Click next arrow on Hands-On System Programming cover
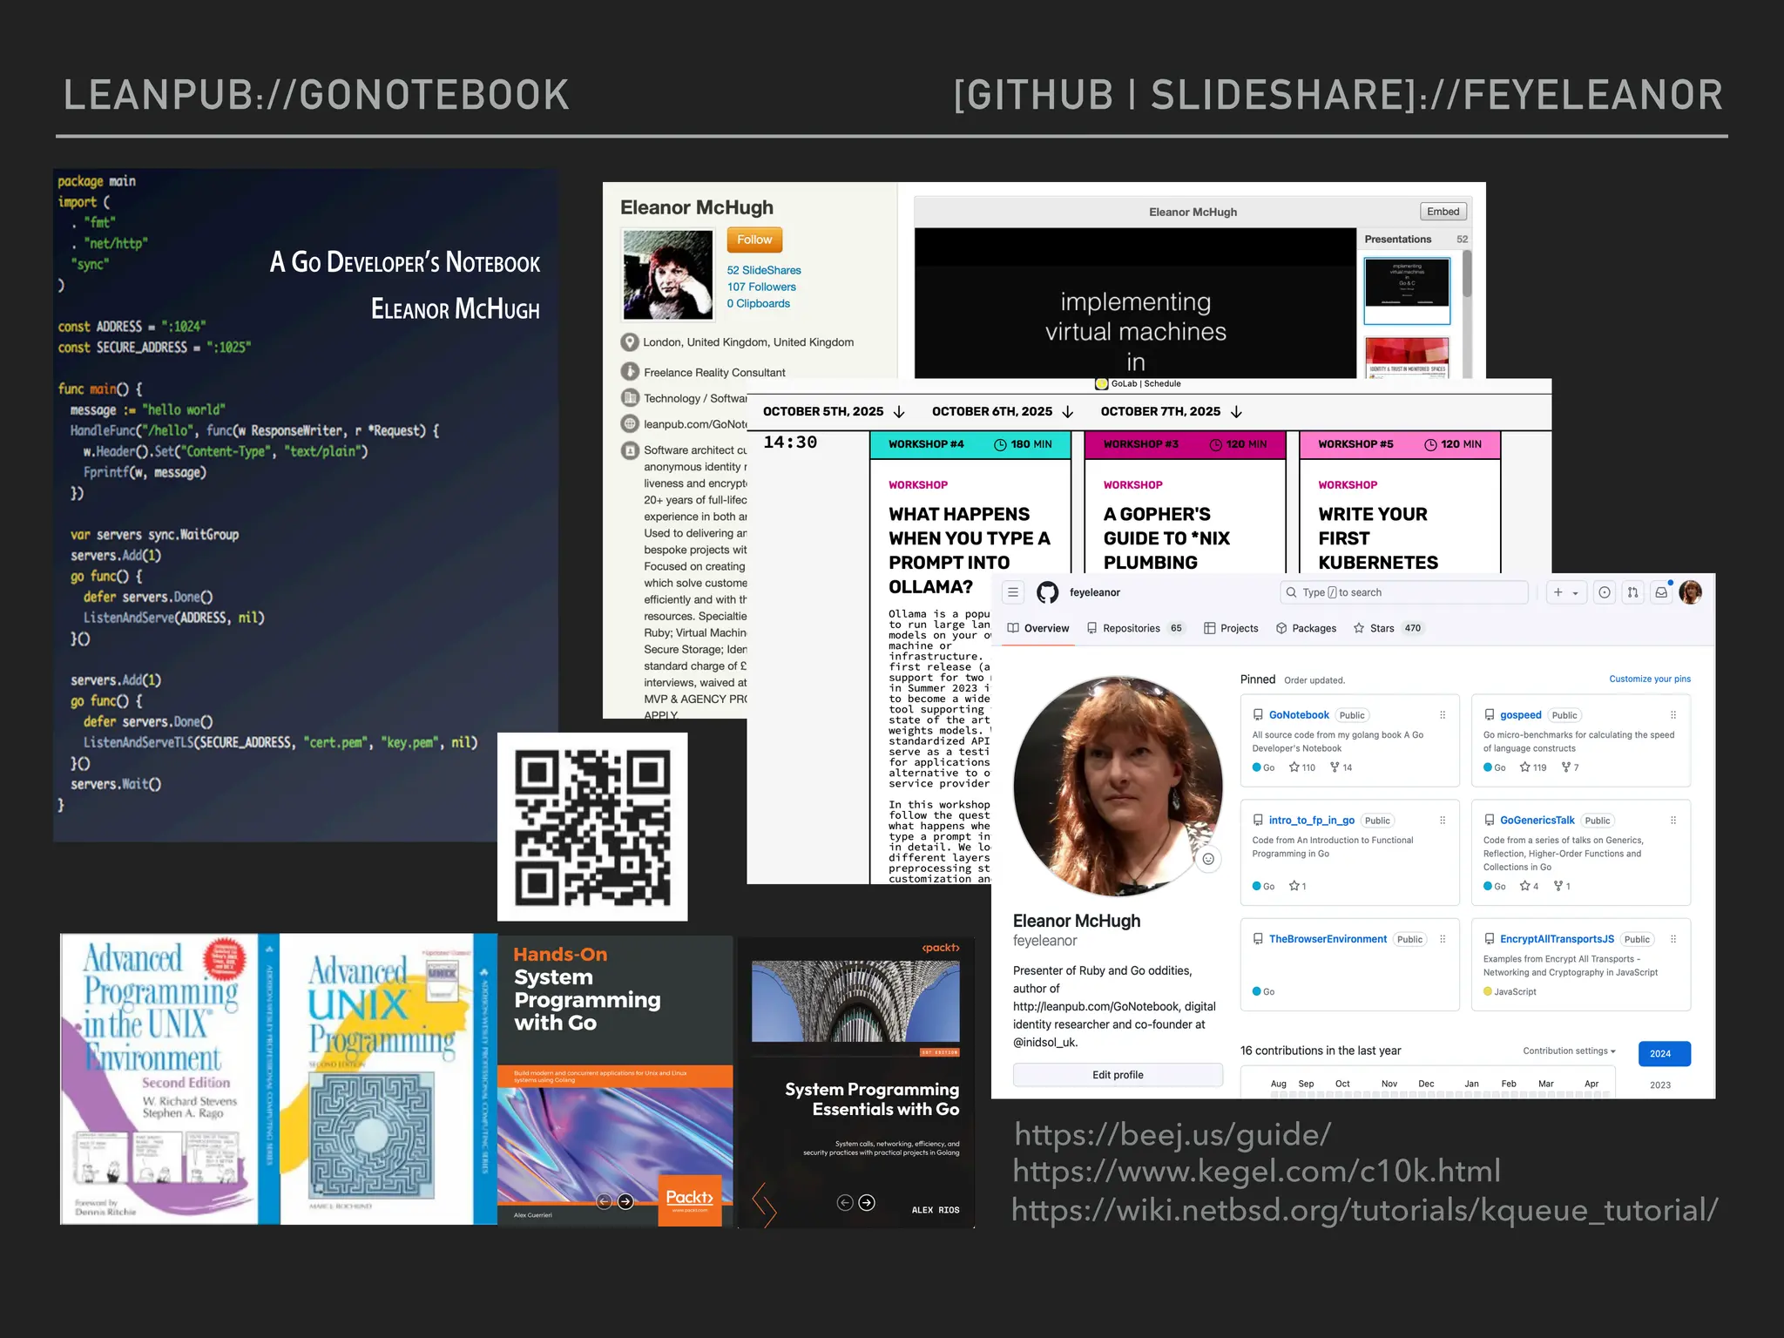This screenshot has width=1784, height=1338. 625,1202
